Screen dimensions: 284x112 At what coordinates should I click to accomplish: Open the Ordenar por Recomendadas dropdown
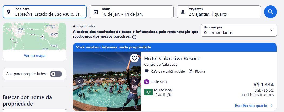239,30
